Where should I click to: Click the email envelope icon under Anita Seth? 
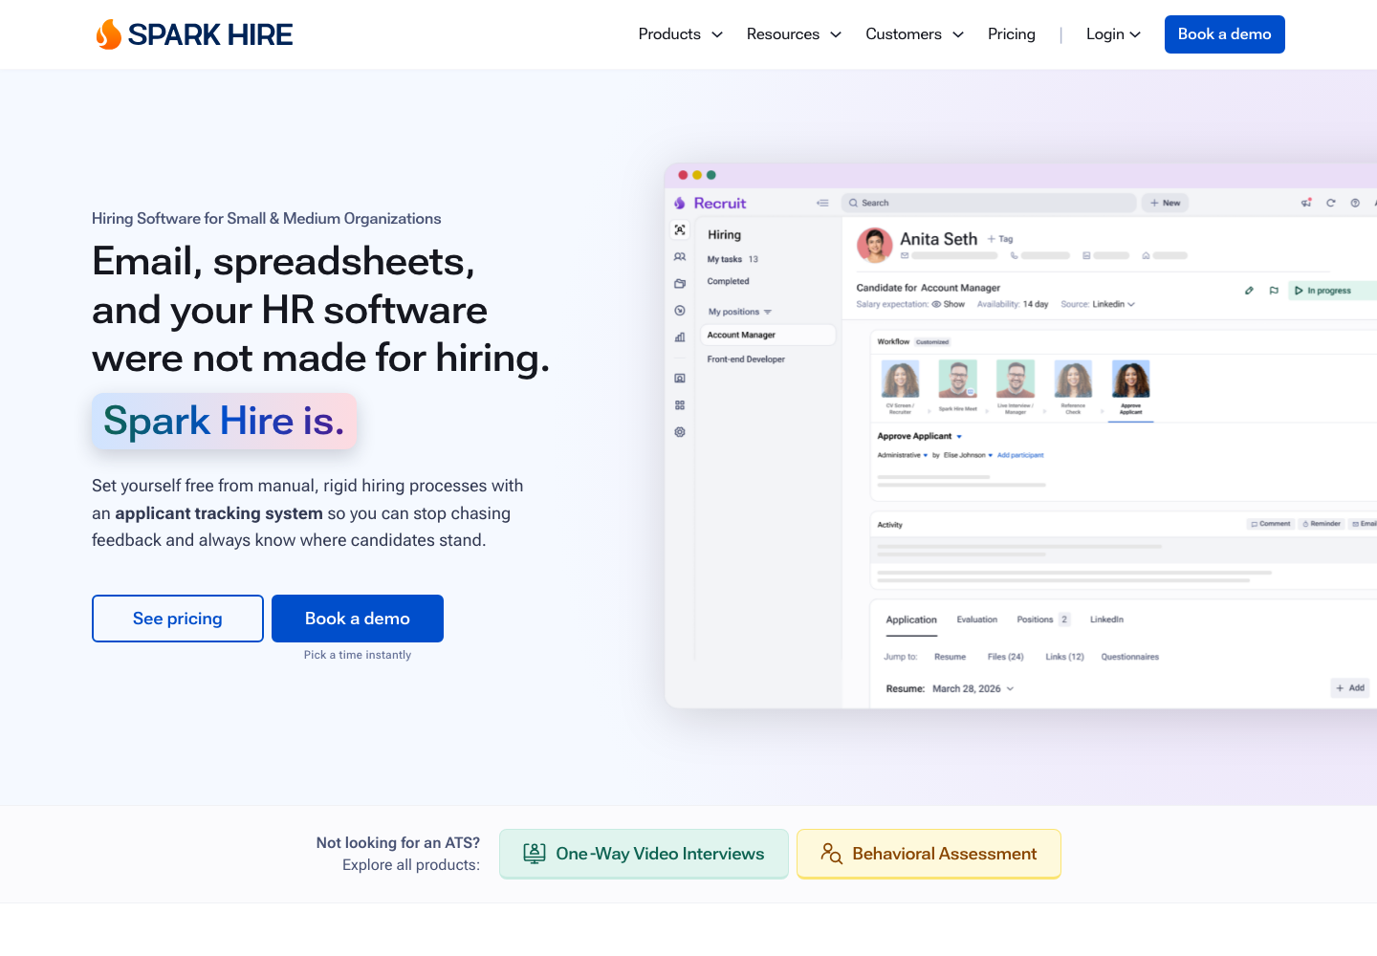pyautogui.click(x=905, y=255)
